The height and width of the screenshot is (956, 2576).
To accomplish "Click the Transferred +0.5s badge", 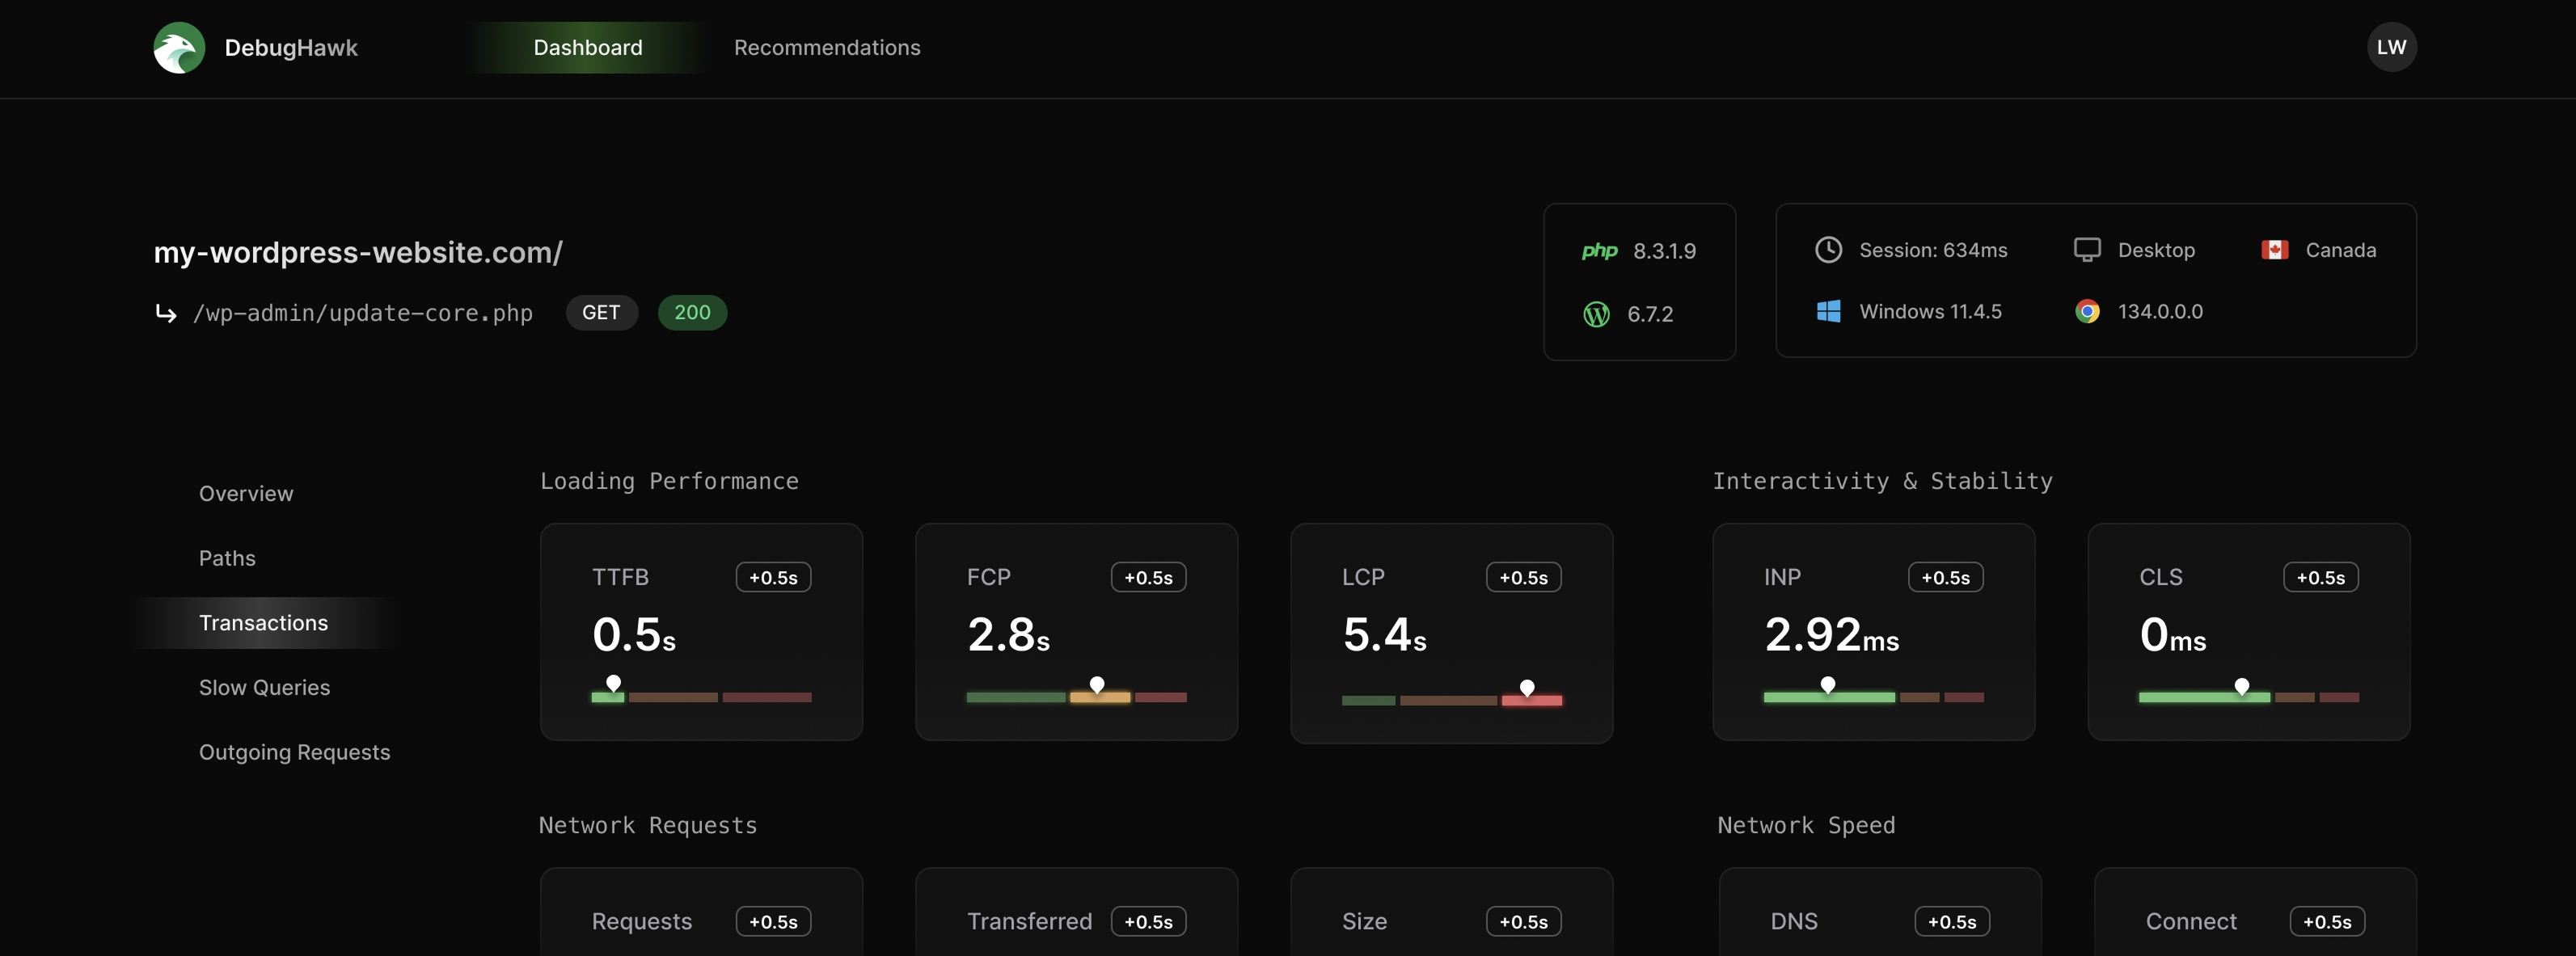I will [1148, 921].
